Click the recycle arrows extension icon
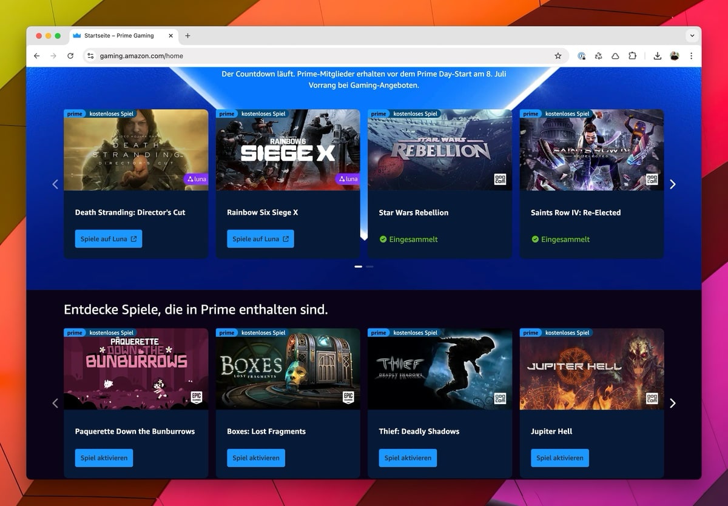This screenshot has height=506, width=728. (x=598, y=56)
